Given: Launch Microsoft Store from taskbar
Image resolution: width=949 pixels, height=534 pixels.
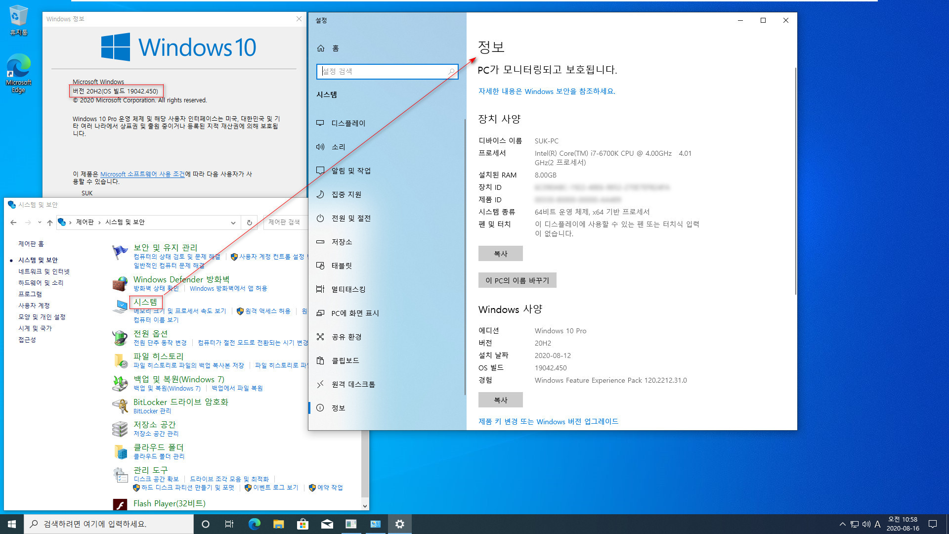Looking at the screenshot, I should (x=302, y=524).
